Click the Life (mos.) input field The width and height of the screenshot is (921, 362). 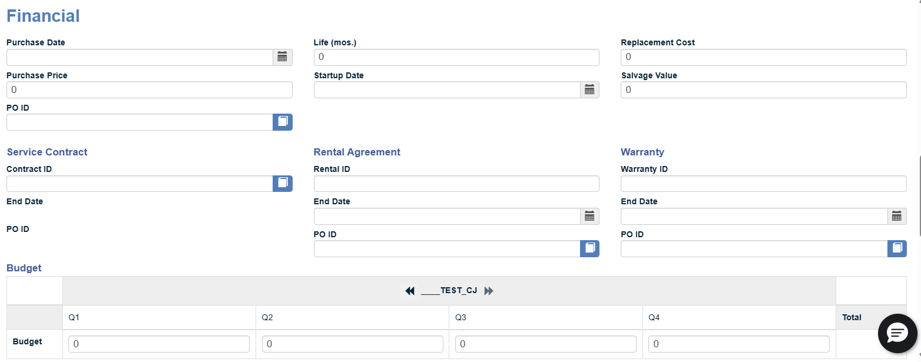click(x=456, y=57)
